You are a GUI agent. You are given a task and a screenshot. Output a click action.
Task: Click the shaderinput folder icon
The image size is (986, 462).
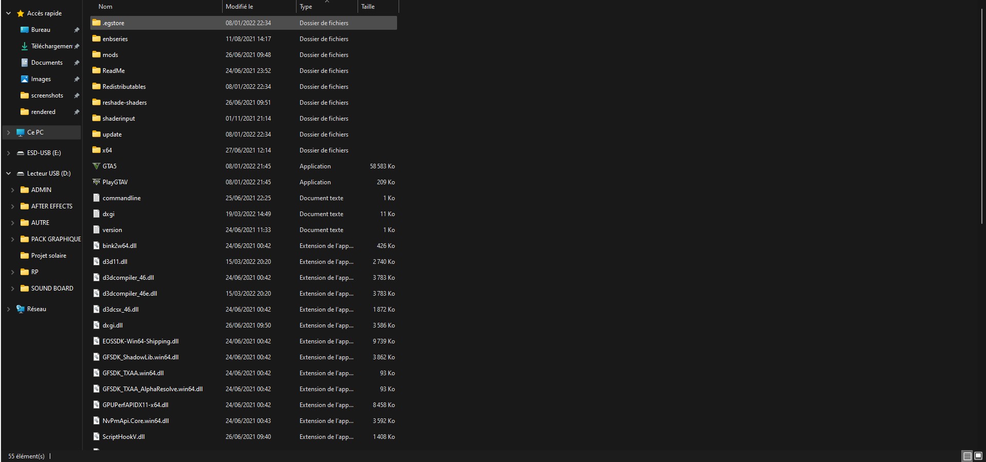pos(96,119)
